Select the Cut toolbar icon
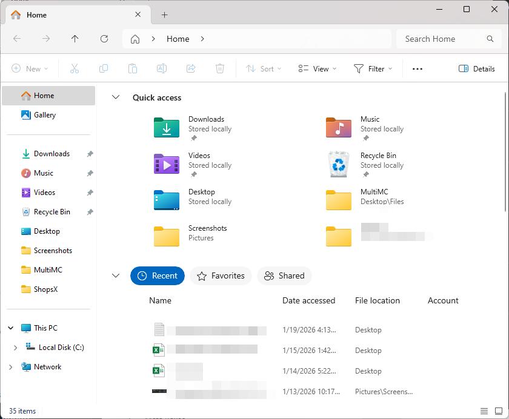 click(74, 68)
